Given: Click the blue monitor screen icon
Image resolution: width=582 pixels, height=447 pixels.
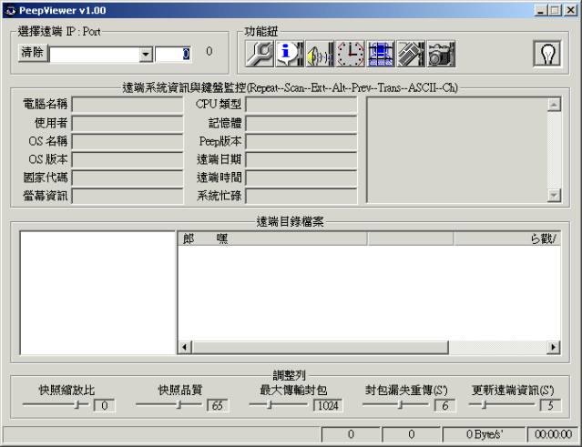Looking at the screenshot, I should click(380, 55).
